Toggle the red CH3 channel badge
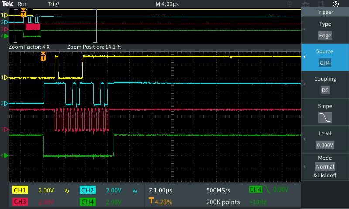The height and width of the screenshot is (209, 349). point(20,202)
